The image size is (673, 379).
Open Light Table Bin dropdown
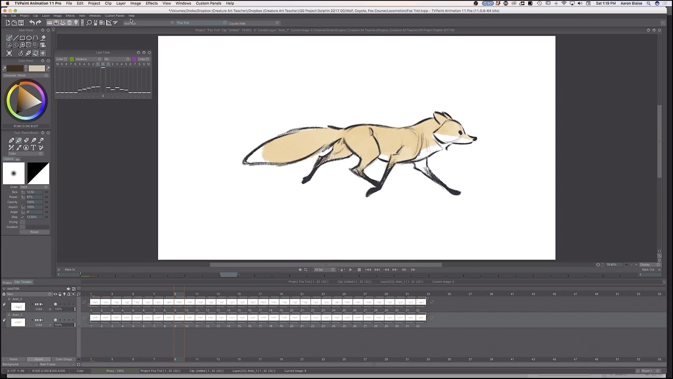click(x=117, y=59)
